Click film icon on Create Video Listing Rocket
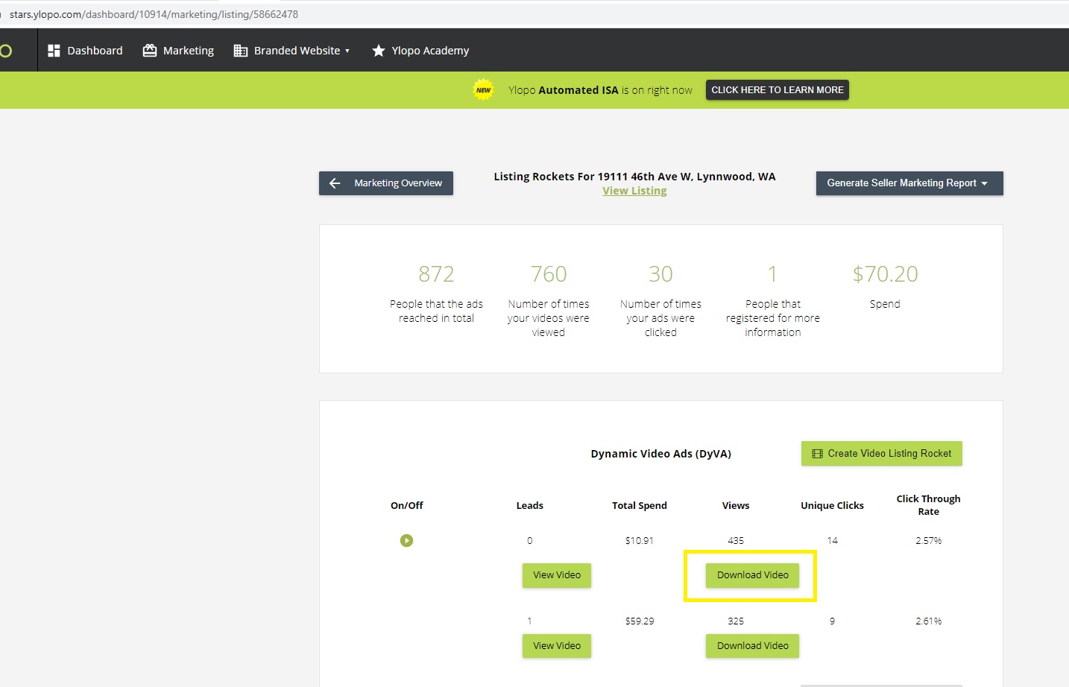Viewport: 1069px width, 687px height. click(x=817, y=454)
